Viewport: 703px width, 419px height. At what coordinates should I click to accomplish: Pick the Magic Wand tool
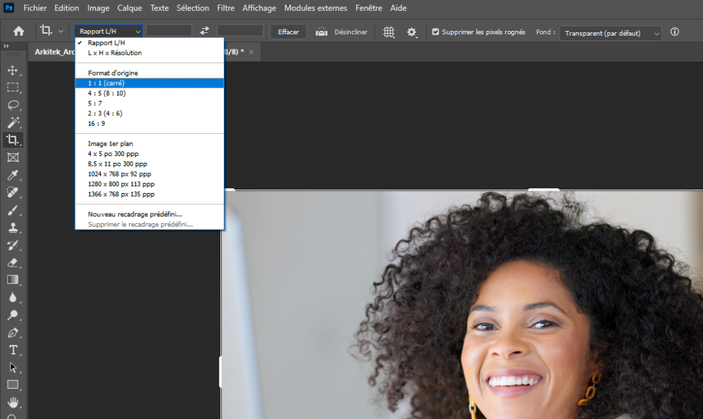click(x=12, y=122)
